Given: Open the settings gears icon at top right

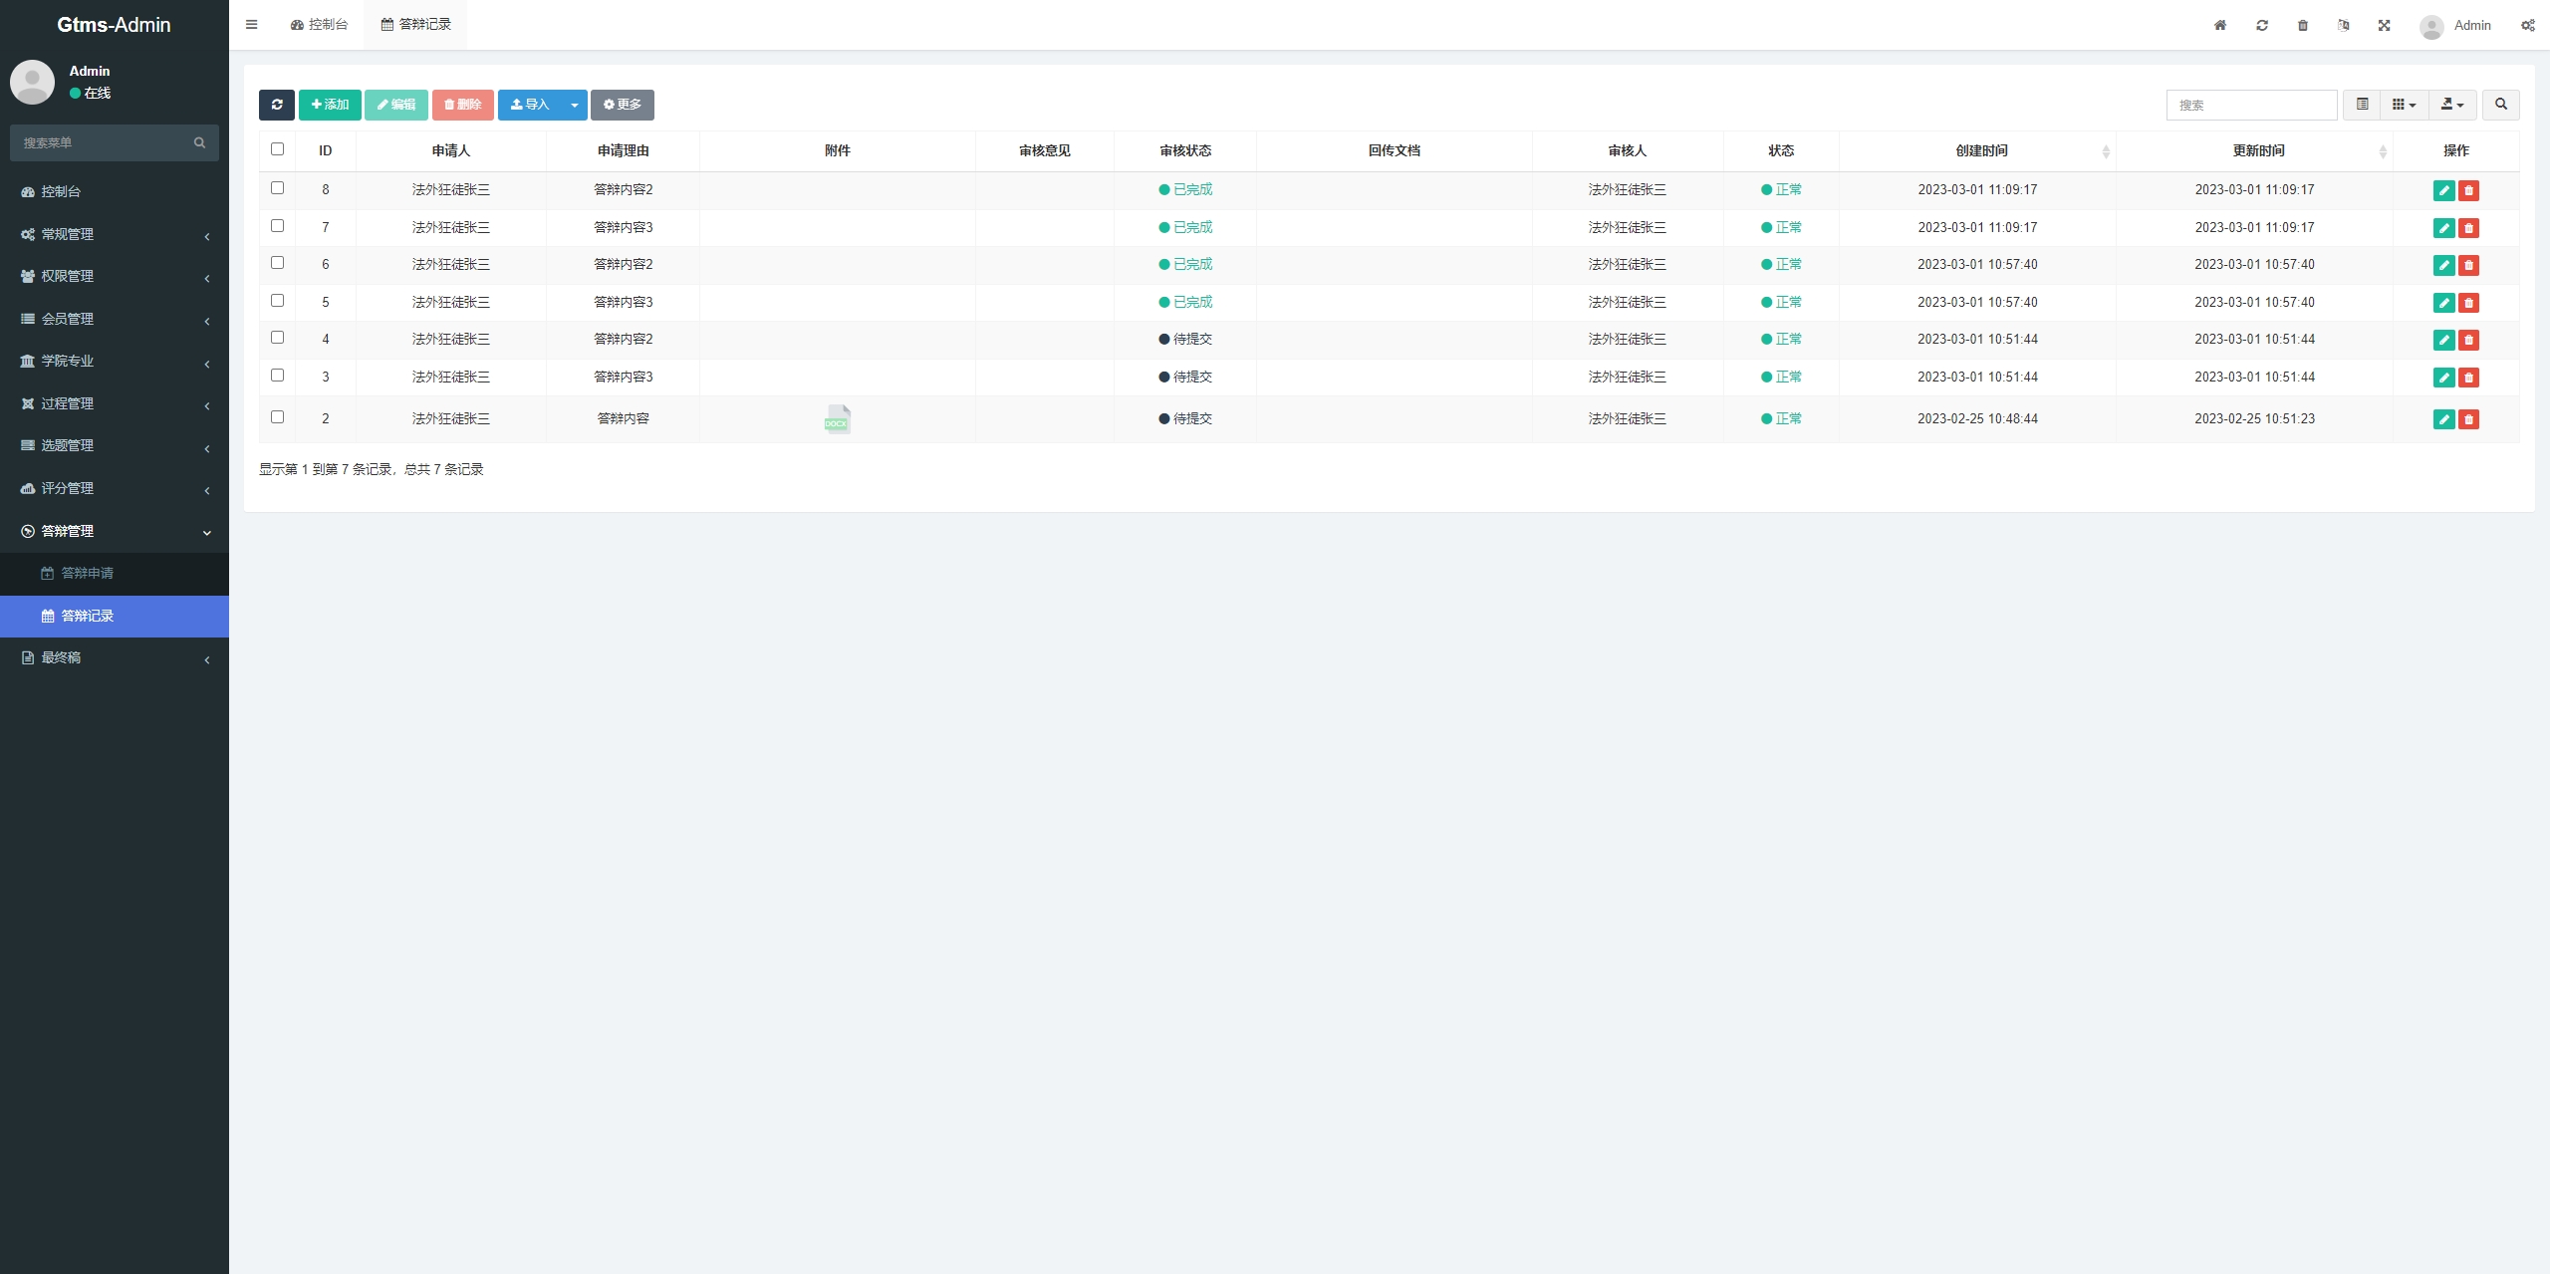Looking at the screenshot, I should tap(2528, 25).
